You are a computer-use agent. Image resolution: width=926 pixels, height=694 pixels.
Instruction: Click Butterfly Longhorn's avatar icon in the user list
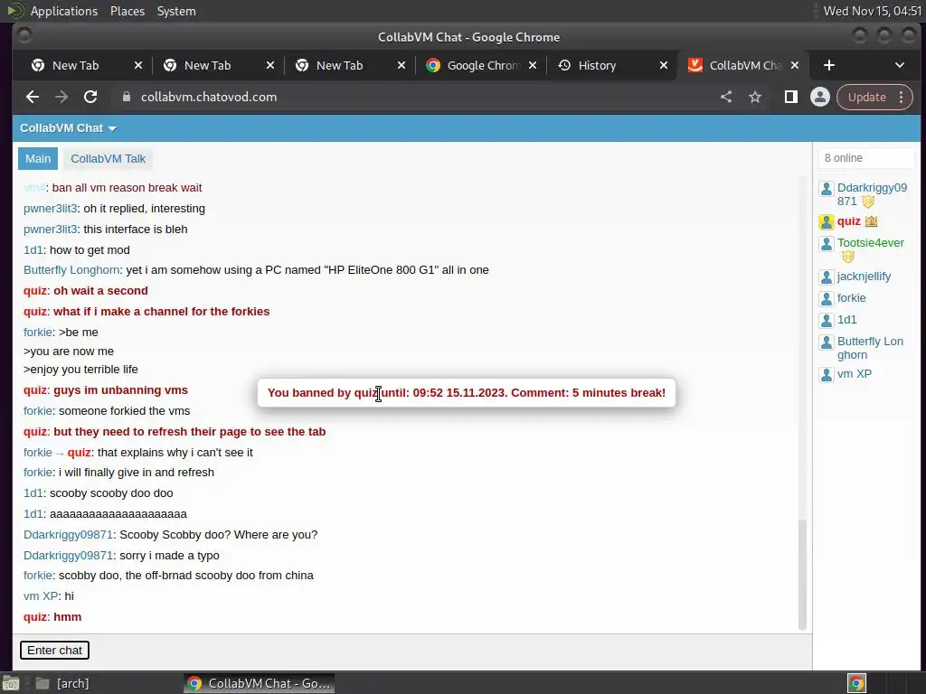coord(827,342)
